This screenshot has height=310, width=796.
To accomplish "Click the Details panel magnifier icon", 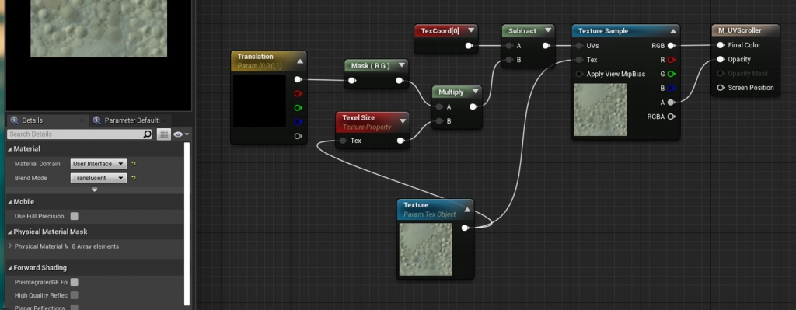I will coord(14,120).
